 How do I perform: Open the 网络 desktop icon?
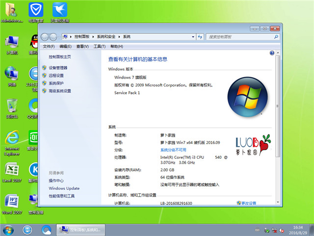click(x=12, y=76)
